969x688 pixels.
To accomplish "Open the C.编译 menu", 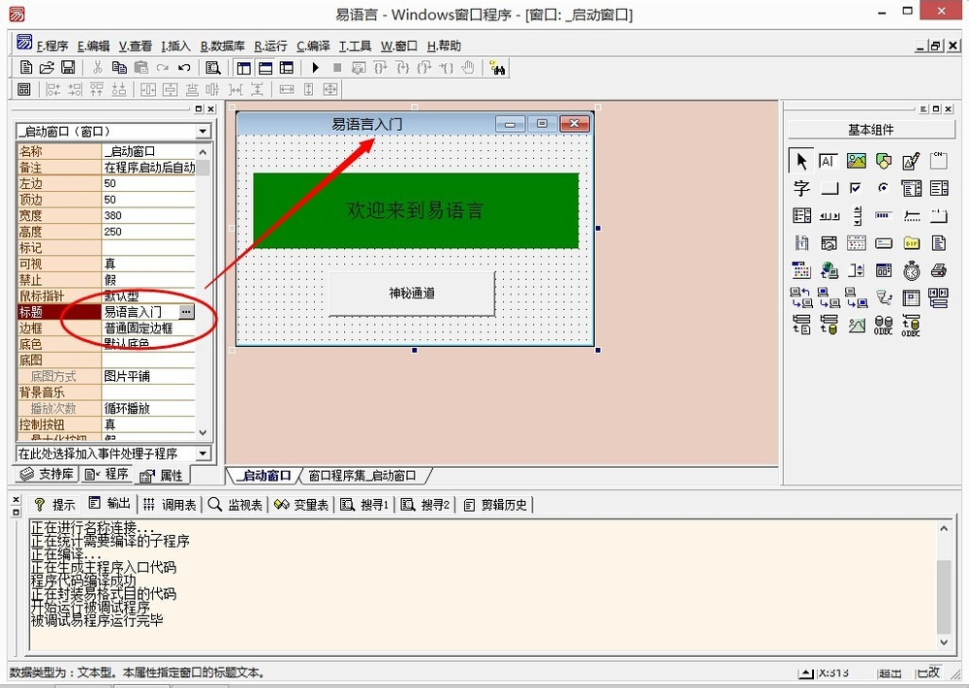I will [x=313, y=46].
